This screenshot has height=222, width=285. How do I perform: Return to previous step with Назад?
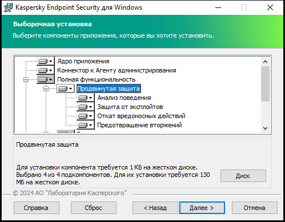point(155,208)
